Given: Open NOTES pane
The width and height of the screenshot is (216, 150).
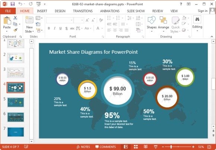Looking at the screenshot, I should [x=83, y=147].
